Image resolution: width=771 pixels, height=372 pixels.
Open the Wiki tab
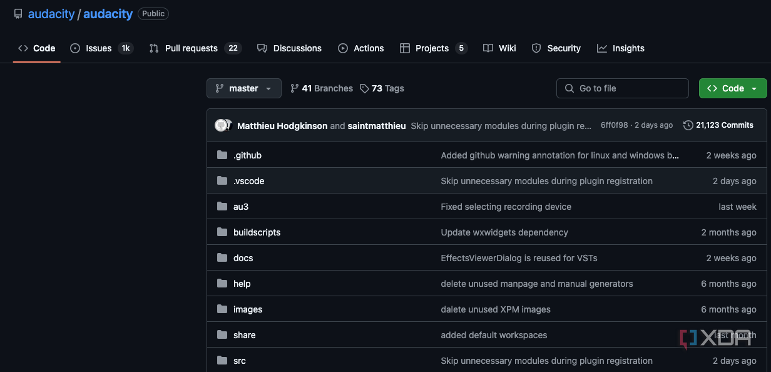click(x=500, y=48)
